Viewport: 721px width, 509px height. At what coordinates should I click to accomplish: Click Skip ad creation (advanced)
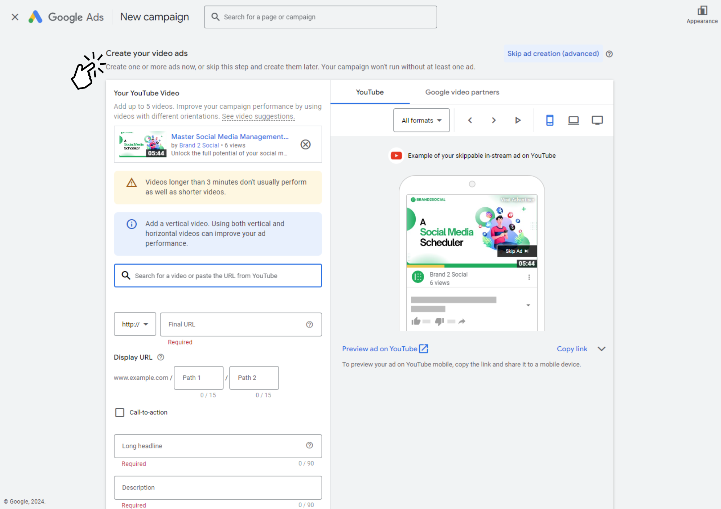553,54
